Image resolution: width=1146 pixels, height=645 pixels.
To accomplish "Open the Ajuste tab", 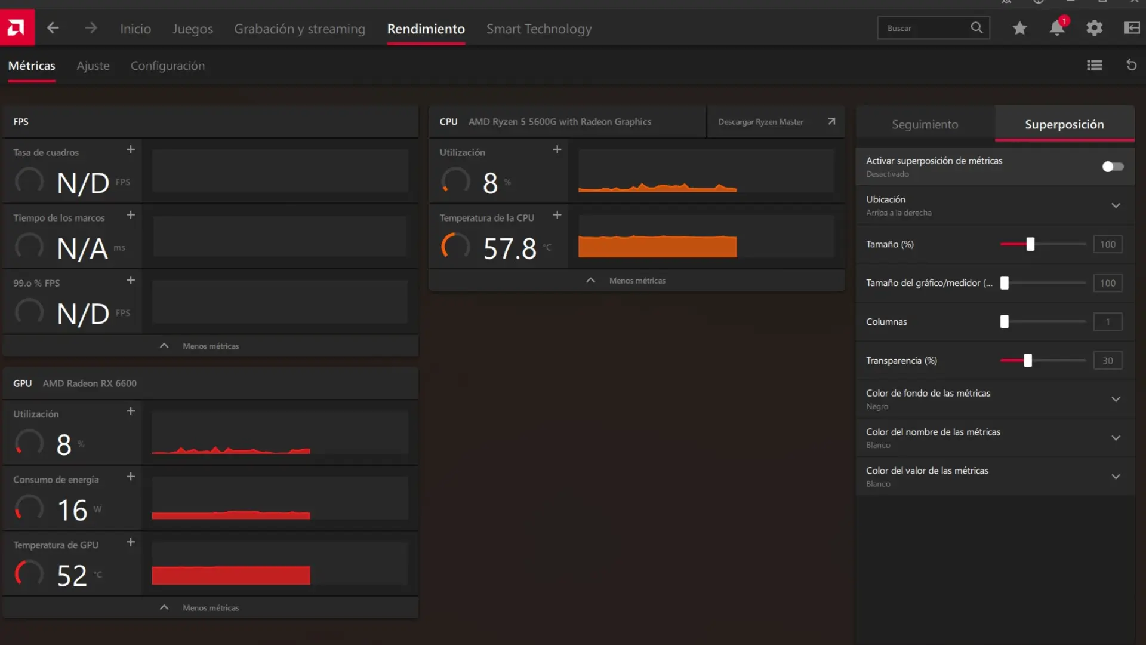I will [93, 66].
